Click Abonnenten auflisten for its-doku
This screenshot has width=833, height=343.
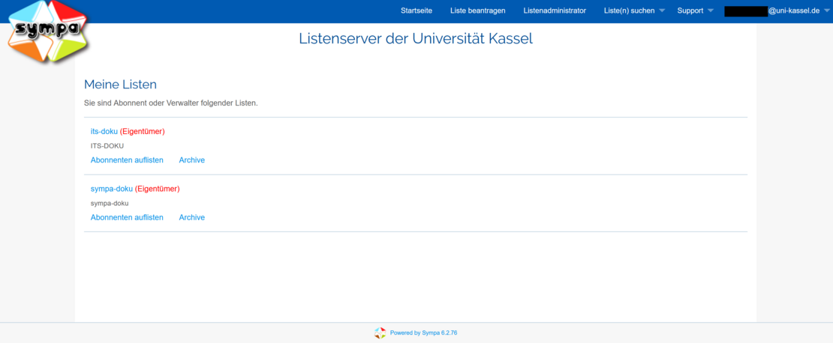click(127, 160)
